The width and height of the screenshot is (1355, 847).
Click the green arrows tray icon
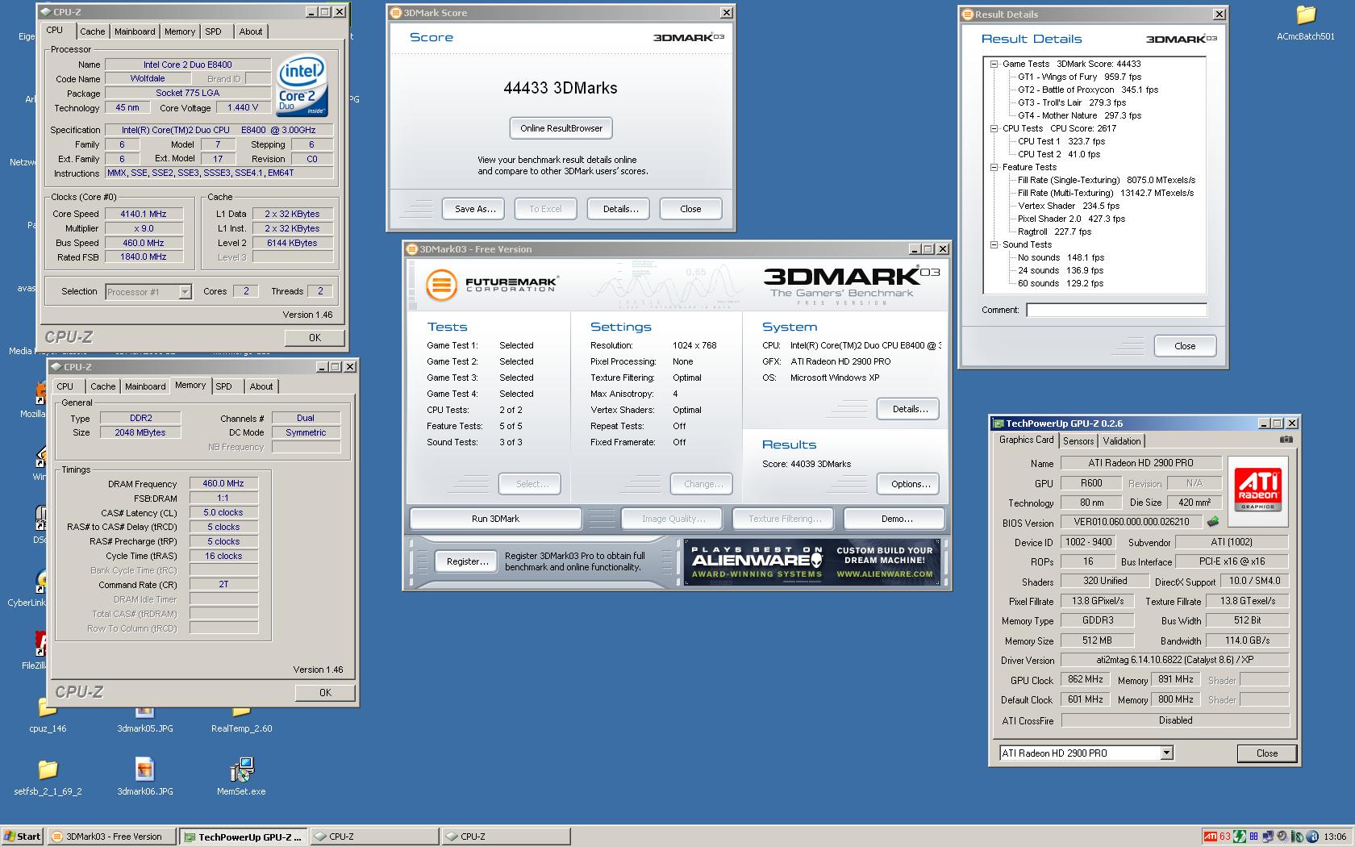coord(1240,837)
